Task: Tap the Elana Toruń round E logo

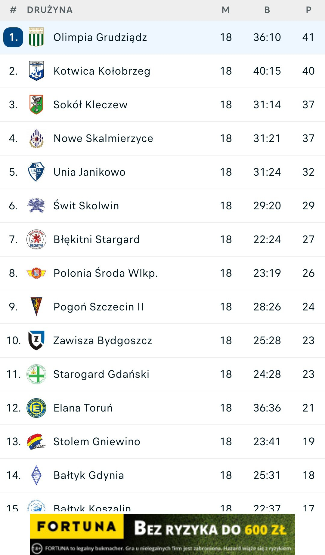Action: (x=36, y=408)
